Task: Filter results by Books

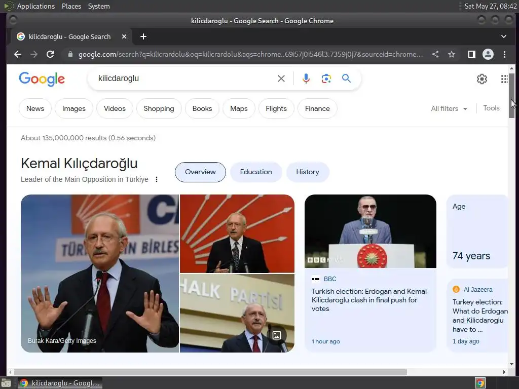Action: 202,108
